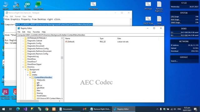
Task: Select ContextMenuHandlers tree item
Action: pos(43,77)
